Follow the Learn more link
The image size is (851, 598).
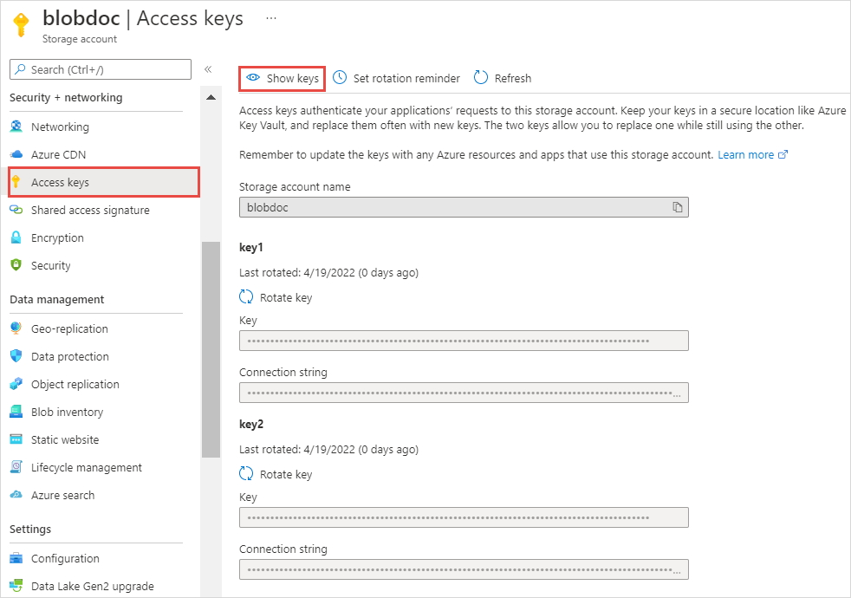(x=752, y=154)
